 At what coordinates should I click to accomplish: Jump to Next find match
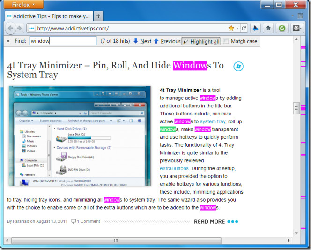142,41
